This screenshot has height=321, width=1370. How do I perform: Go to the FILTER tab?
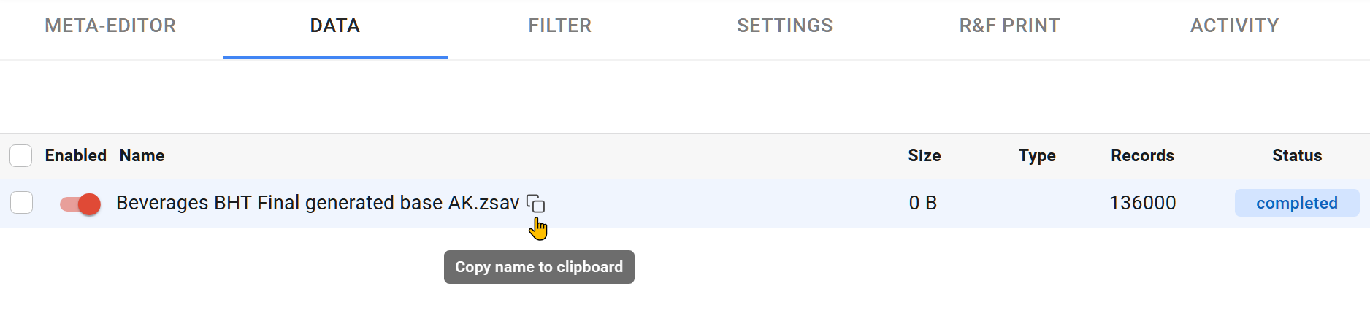click(x=559, y=26)
